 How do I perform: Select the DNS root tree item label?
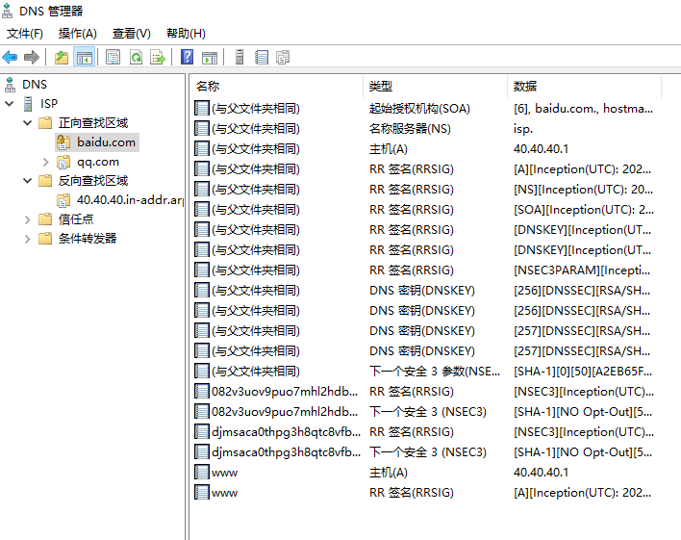pos(35,85)
